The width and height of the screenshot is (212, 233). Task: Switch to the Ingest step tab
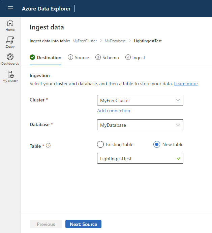coord(135,57)
